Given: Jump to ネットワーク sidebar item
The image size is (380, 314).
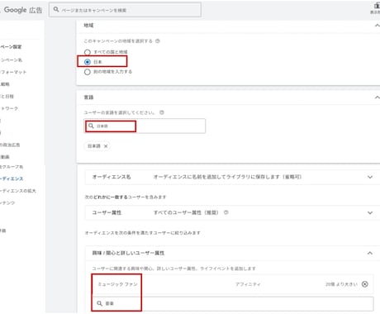Looking at the screenshot, I should tap(9, 108).
